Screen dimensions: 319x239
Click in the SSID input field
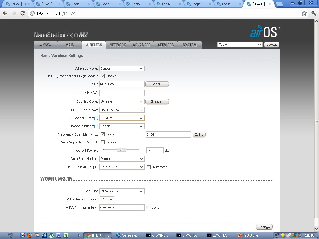point(122,84)
